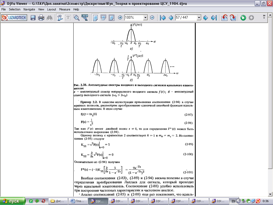Go to the previous page
The height and width of the screenshot is (205, 273).
click(171, 18)
